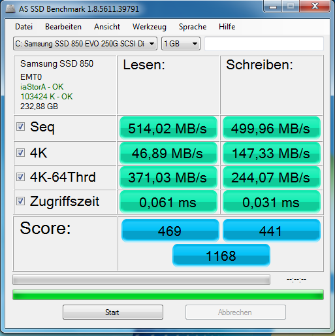Click the AS SSD Benchmark title bar icon
This screenshot has height=336, width=335.
10,9
